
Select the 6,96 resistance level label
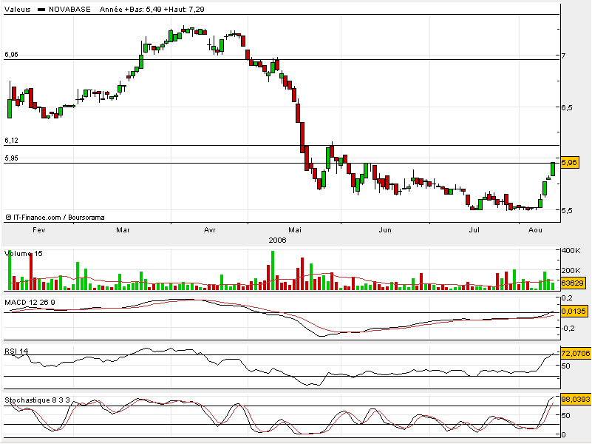coord(11,55)
